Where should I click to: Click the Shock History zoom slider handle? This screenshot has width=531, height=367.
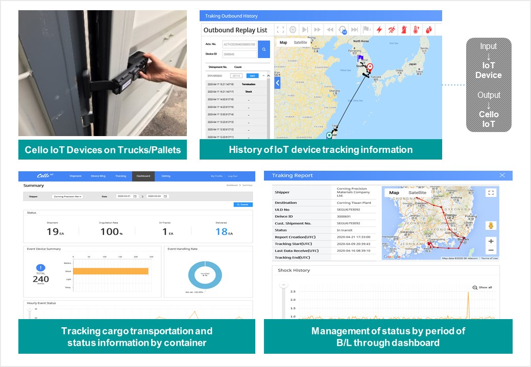pyautogui.click(x=283, y=285)
